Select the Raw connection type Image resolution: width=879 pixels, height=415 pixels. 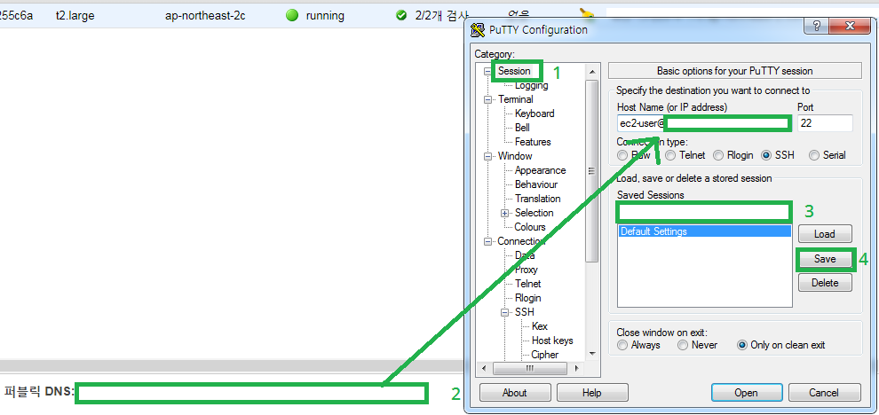click(x=622, y=155)
